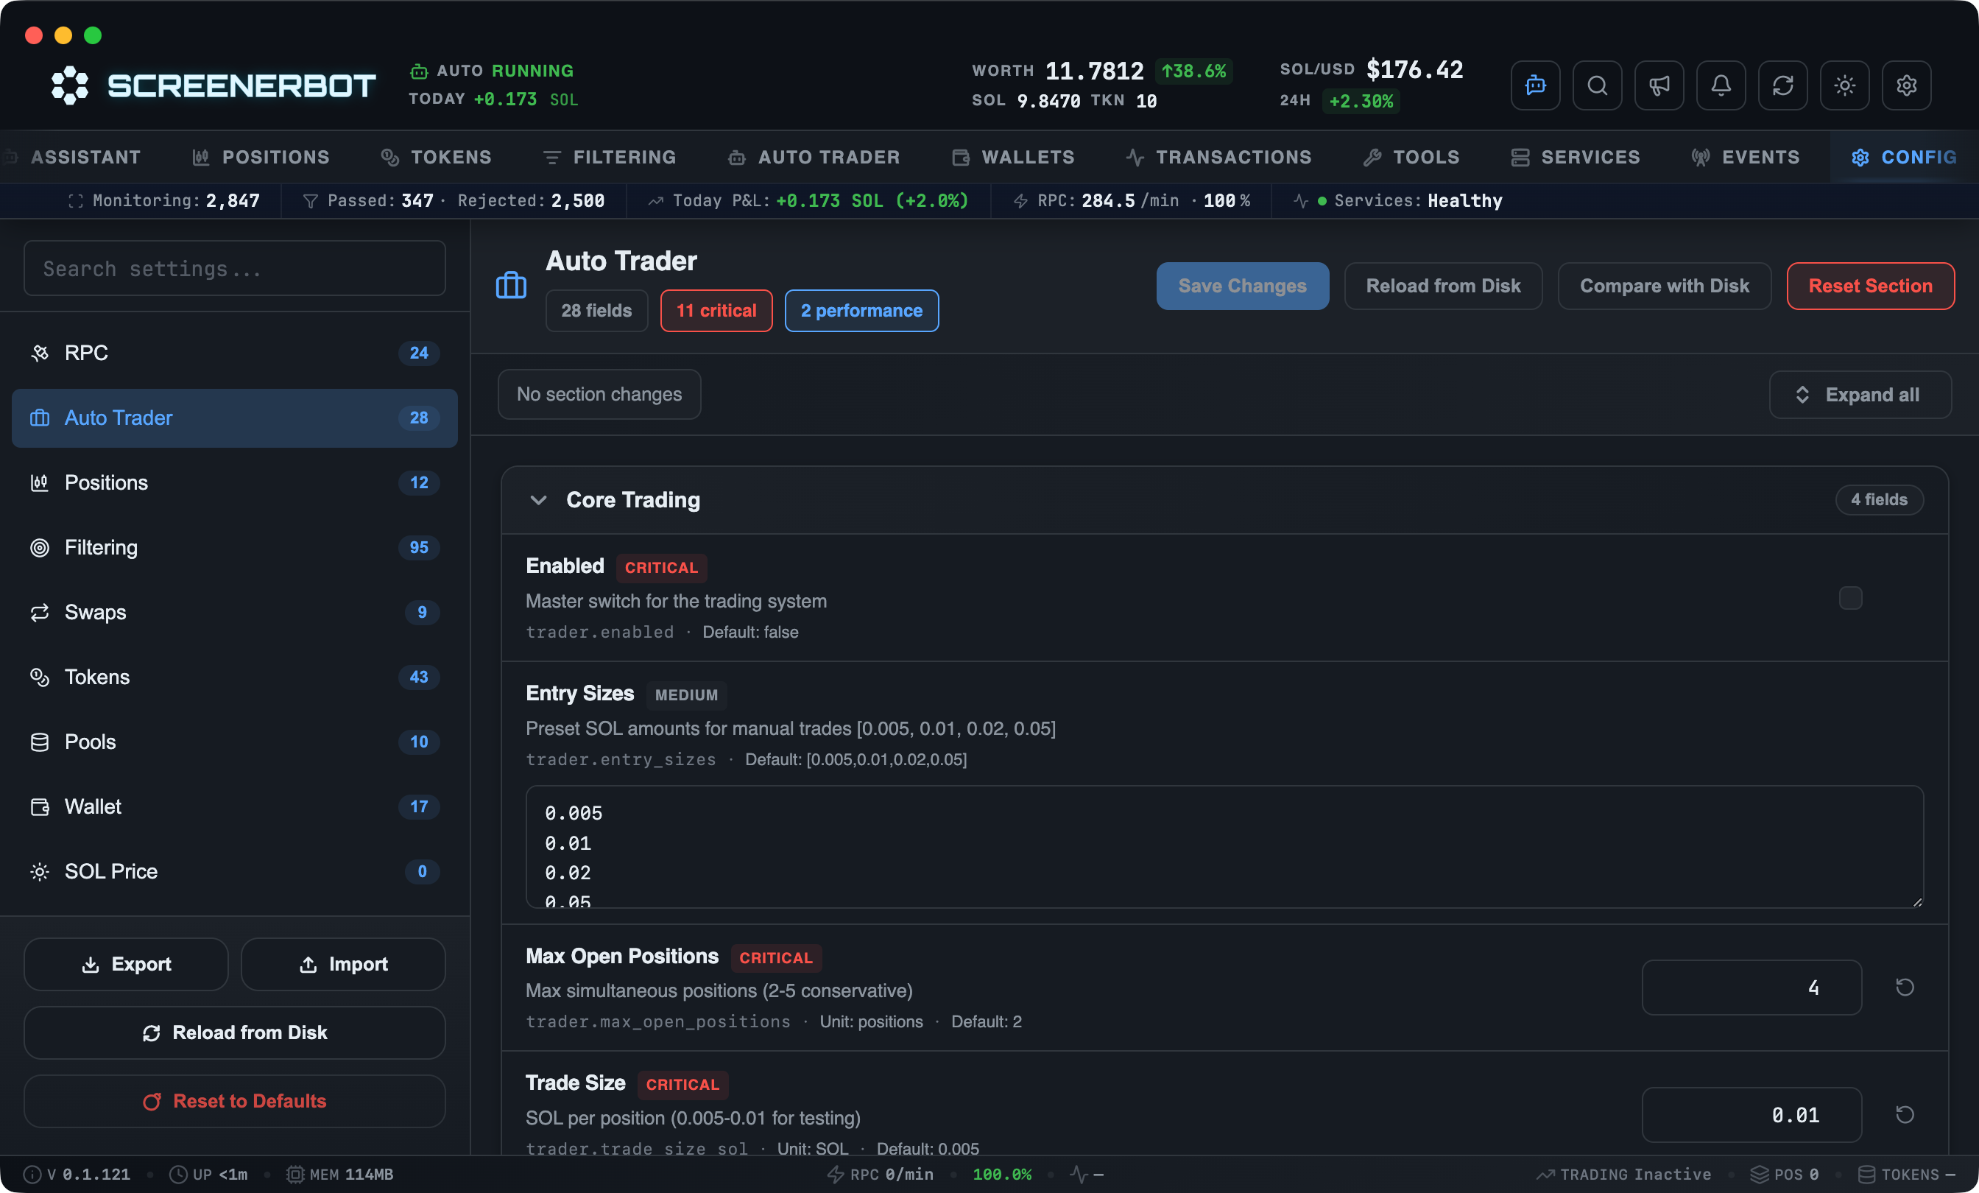Click the refresh arrows icon in header
Image resolution: width=1979 pixels, height=1193 pixels.
pos(1782,85)
